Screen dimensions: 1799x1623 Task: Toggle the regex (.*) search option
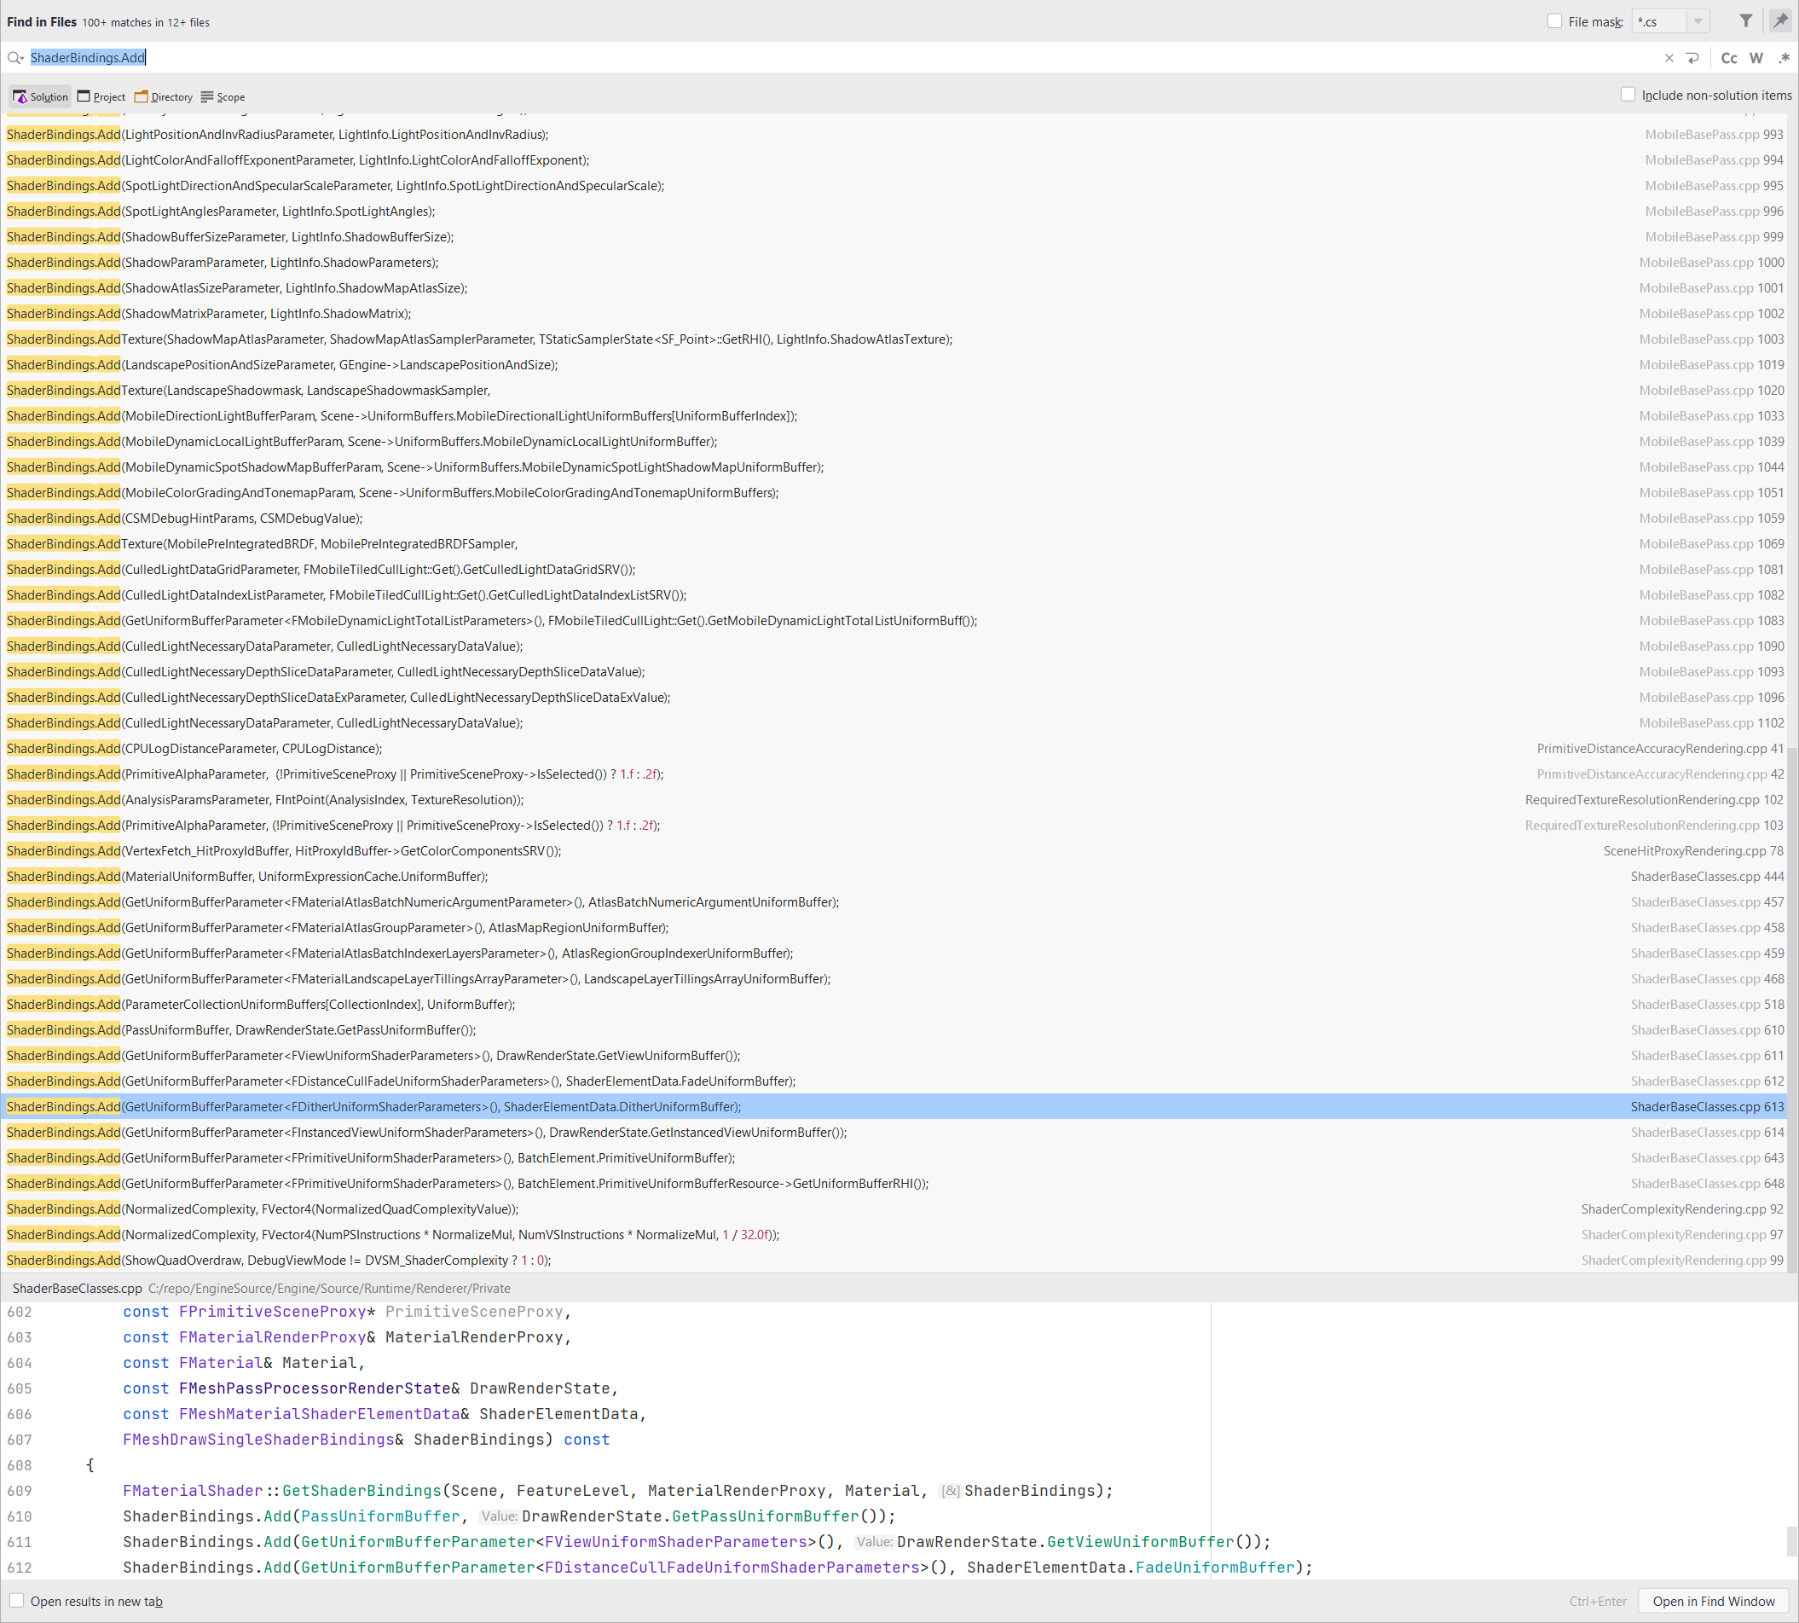pyautogui.click(x=1784, y=58)
